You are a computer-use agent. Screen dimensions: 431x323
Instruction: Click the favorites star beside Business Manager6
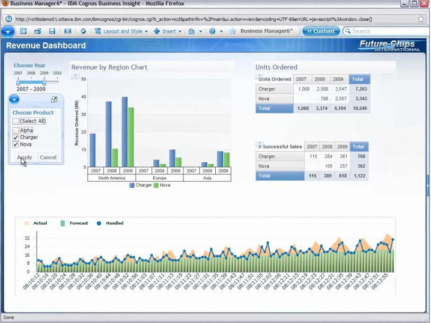[x=233, y=31]
